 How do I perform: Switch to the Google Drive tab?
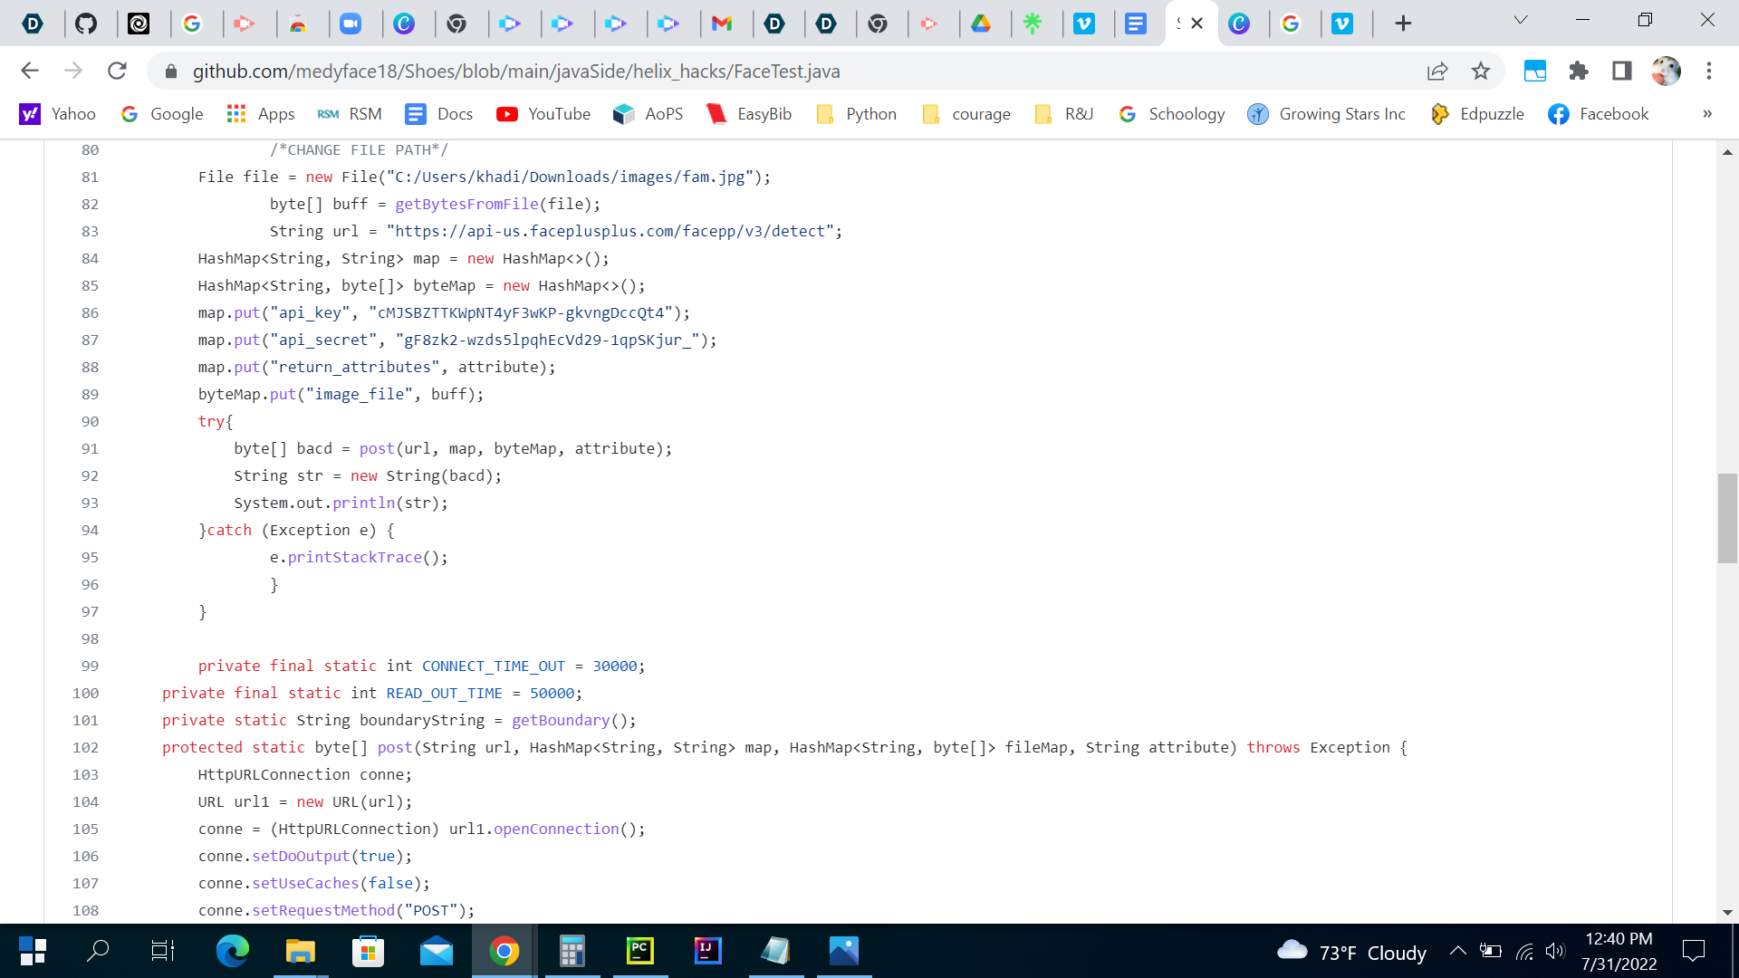pos(981,24)
